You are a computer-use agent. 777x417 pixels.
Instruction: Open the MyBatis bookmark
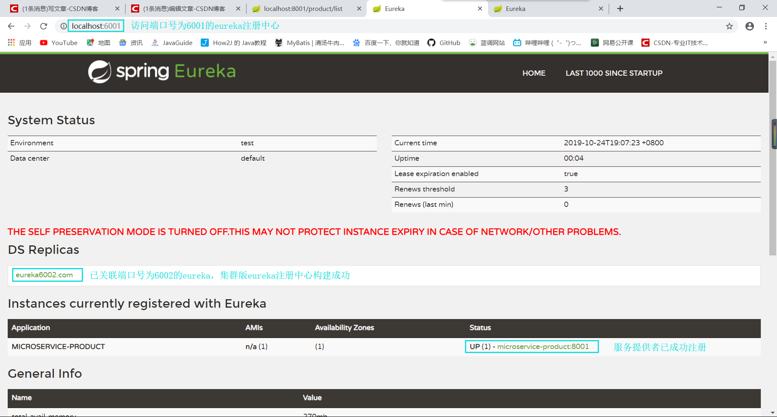(310, 43)
